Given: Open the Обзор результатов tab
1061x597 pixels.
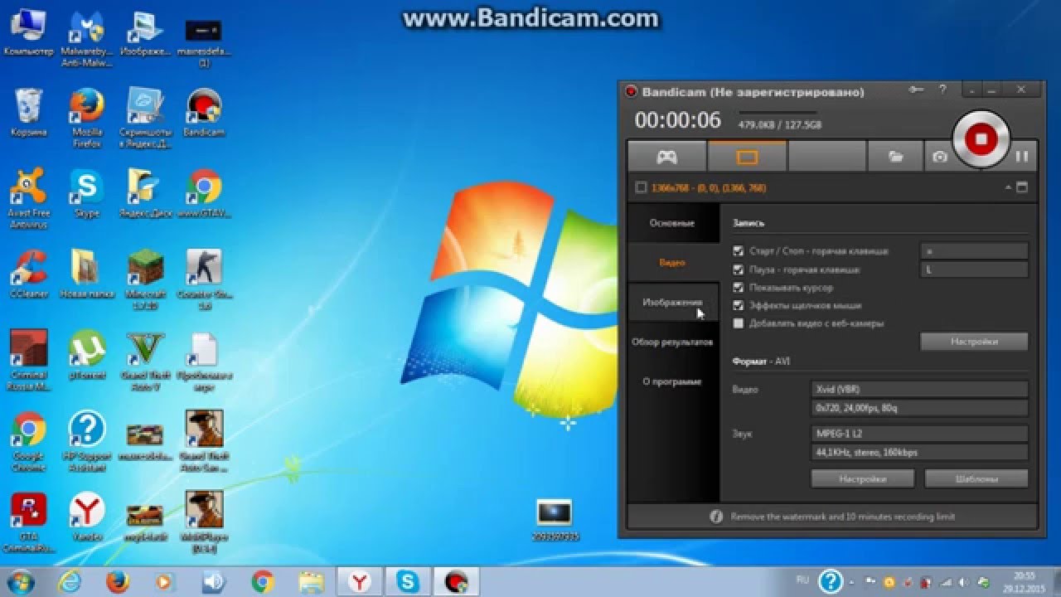Looking at the screenshot, I should point(673,342).
